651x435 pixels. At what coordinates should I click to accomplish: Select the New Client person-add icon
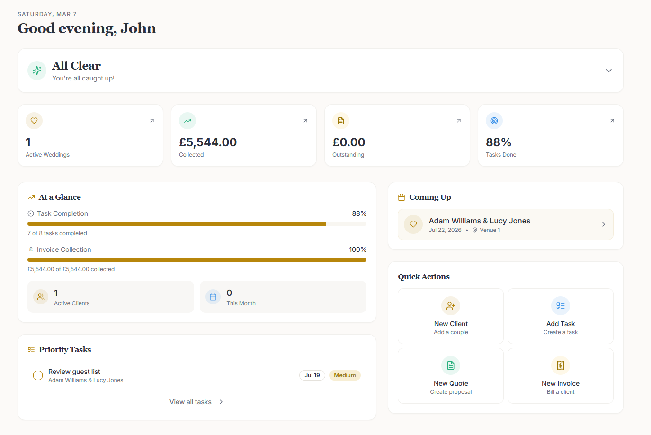pos(450,306)
